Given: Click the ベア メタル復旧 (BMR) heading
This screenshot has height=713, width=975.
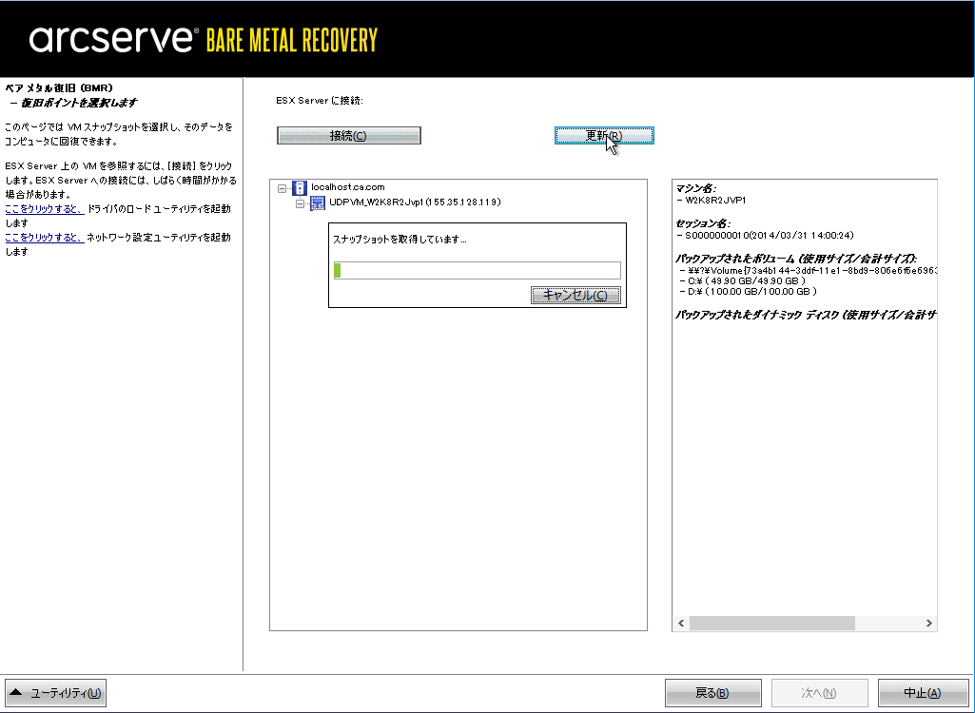Looking at the screenshot, I should tap(58, 88).
